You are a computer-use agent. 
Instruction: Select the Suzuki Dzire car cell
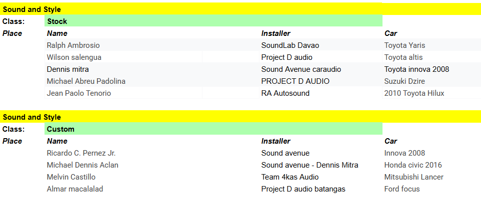point(404,81)
